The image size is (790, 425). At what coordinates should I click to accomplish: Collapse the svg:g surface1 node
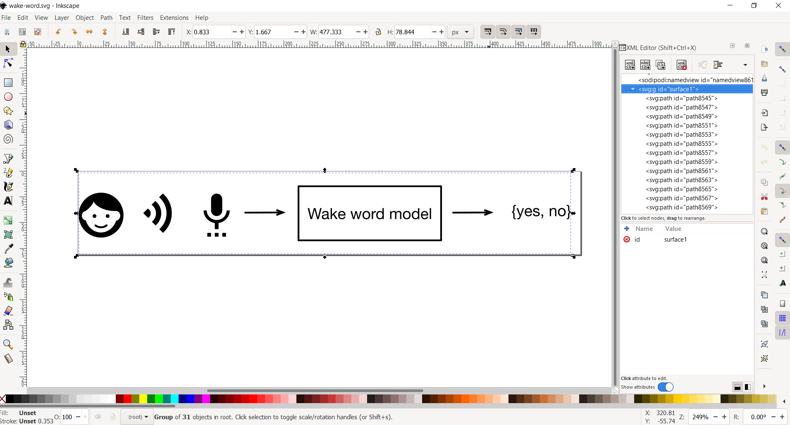[x=632, y=89]
